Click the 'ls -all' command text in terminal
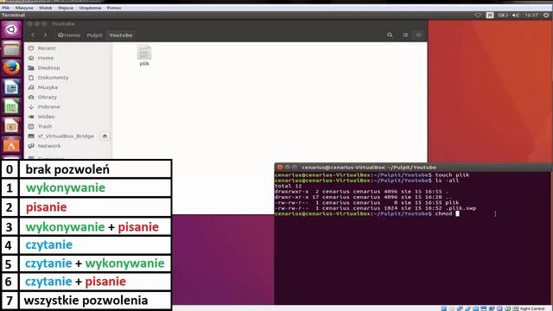Screen dimensions: 553x311 448,181
